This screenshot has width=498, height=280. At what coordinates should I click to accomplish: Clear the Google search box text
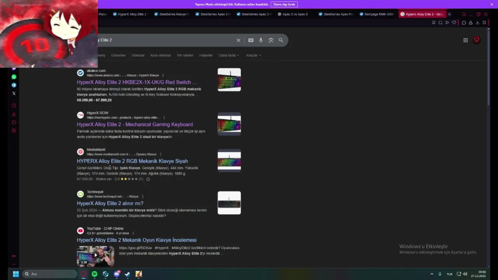[x=238, y=40]
